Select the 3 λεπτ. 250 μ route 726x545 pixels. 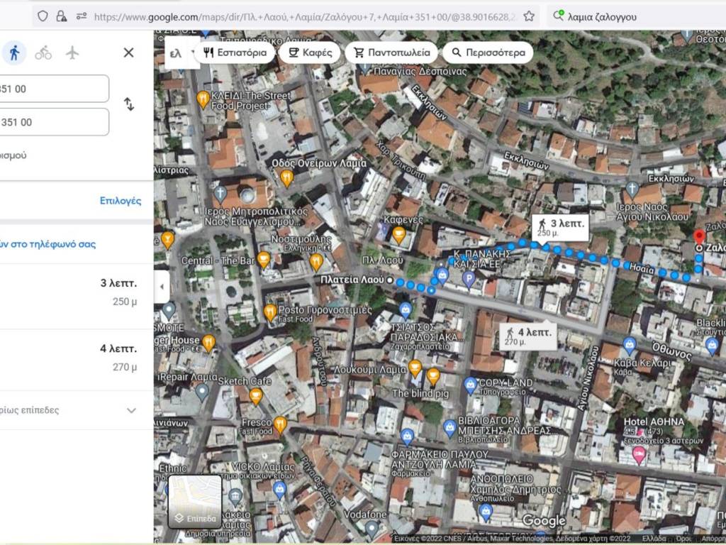click(71, 292)
